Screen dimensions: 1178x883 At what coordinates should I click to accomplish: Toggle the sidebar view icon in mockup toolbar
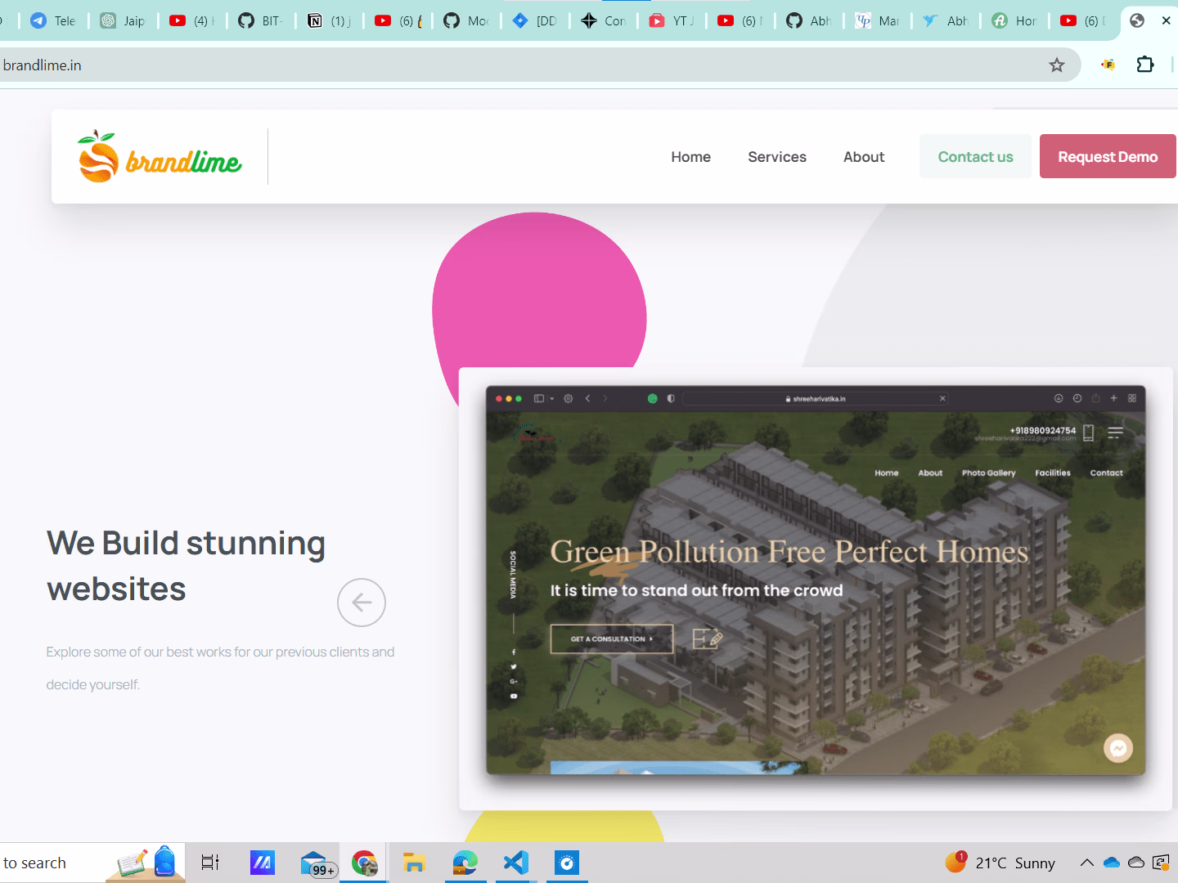pyautogui.click(x=539, y=398)
